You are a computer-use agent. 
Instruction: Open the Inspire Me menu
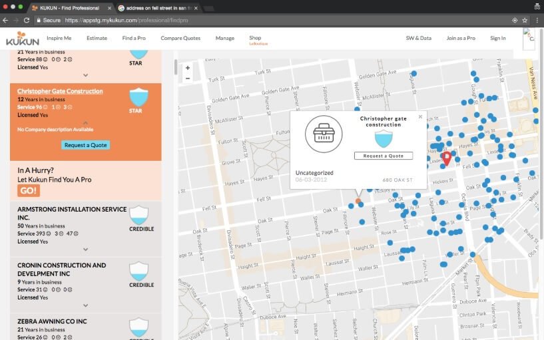[59, 38]
